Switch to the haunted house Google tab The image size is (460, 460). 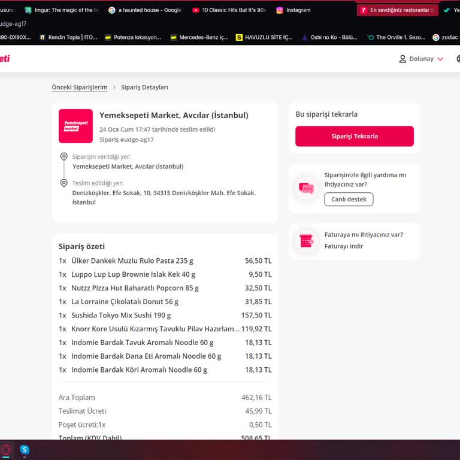145,10
